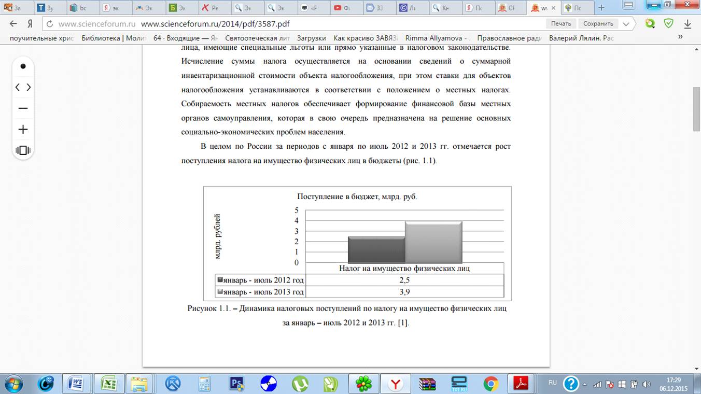Open the TXT.RU taskbar icon
Viewport: 701px width, 394px height.
coord(459,384)
